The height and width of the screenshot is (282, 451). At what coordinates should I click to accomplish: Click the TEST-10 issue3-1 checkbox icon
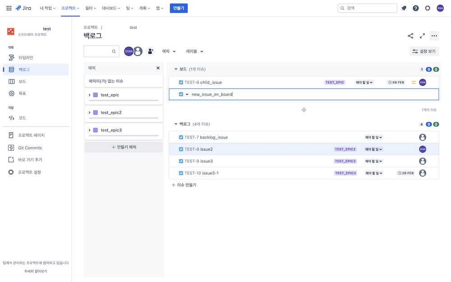[181, 173]
